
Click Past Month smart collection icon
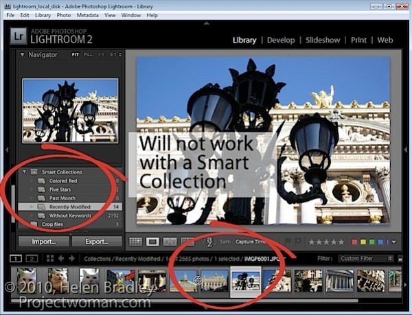(x=41, y=198)
